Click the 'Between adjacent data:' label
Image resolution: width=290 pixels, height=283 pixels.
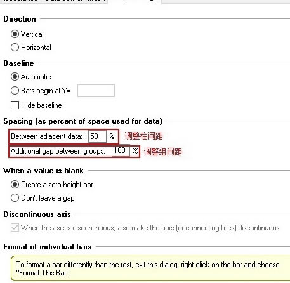[x=46, y=136]
